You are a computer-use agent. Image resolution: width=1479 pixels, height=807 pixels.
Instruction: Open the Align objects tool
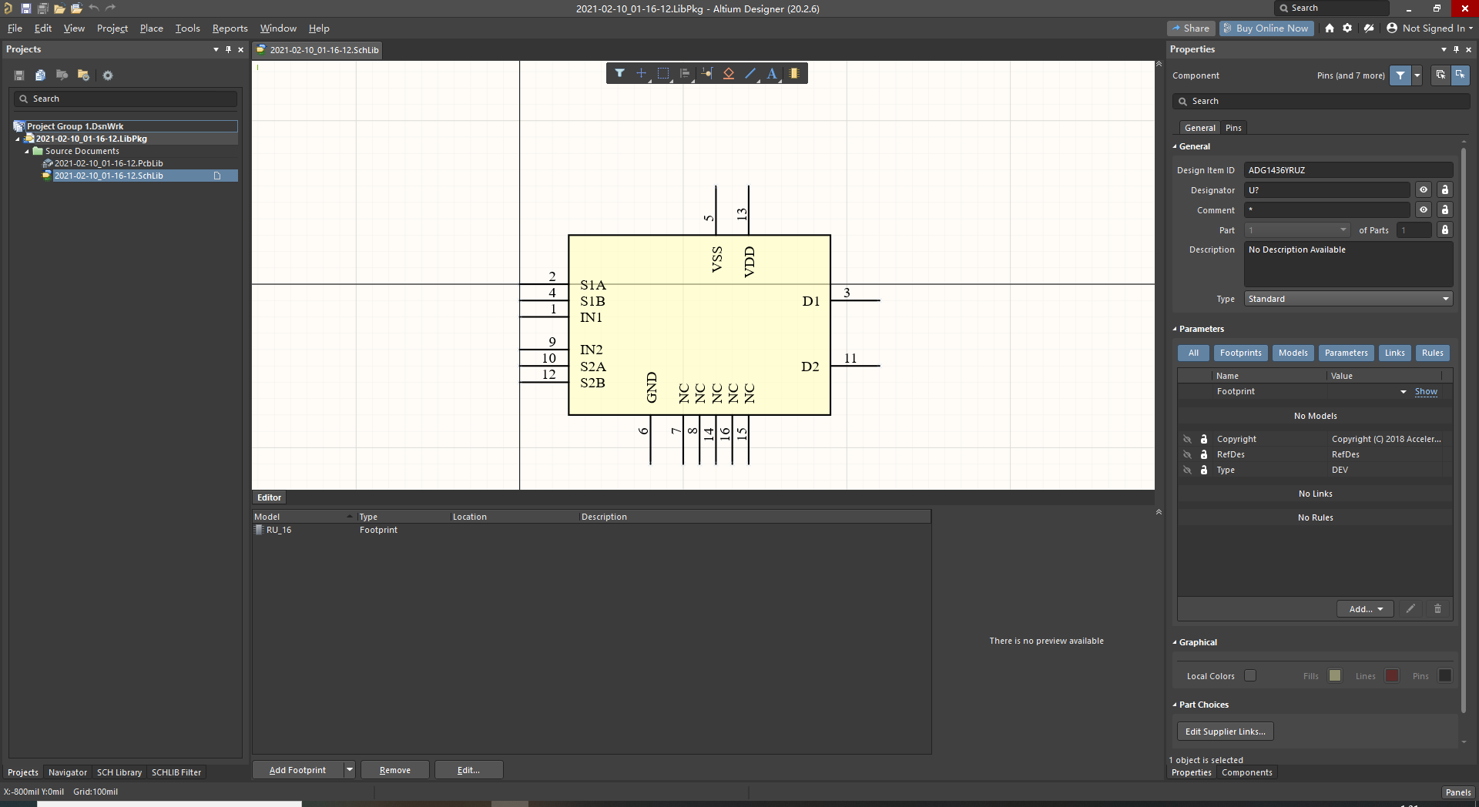click(x=685, y=73)
